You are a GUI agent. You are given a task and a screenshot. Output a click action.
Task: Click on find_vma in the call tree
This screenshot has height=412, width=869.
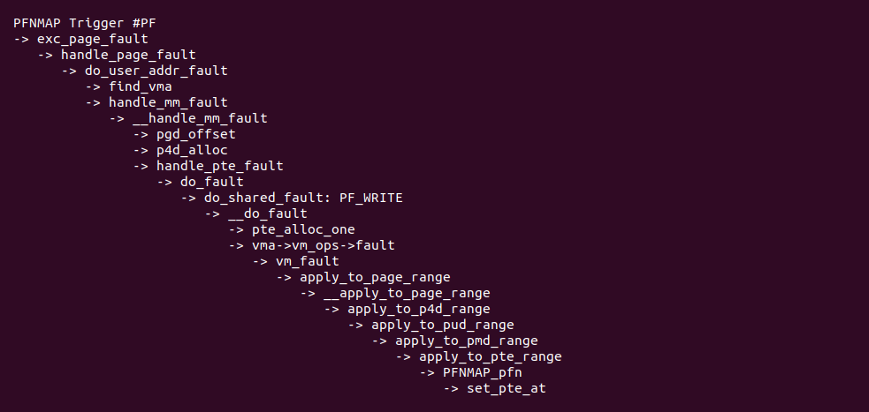pos(140,86)
